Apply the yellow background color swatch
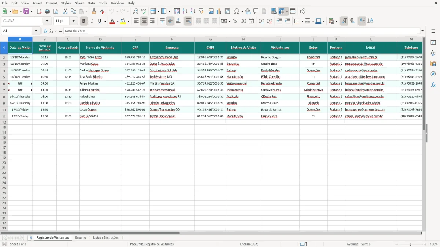 coord(123,21)
